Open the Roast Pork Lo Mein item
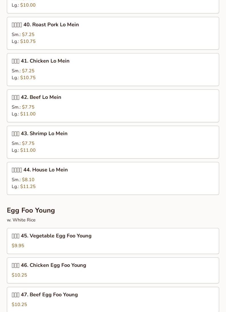Viewport: 226px width, 312px height. (x=45, y=25)
